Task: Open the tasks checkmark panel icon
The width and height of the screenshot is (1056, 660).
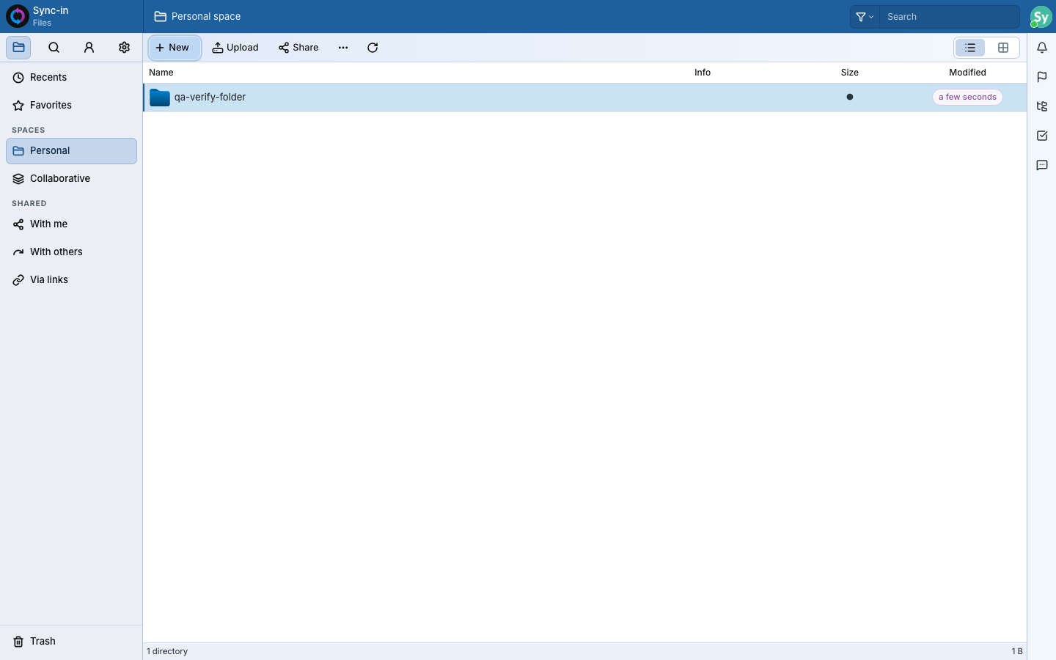Action: pyautogui.click(x=1042, y=136)
